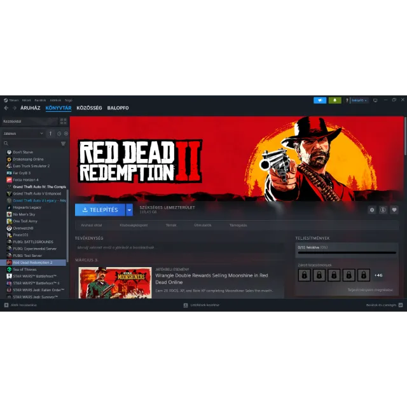The image size is (407, 407).
Task: Go to the KÖZÖSSÉG tab
Action: tap(89, 108)
